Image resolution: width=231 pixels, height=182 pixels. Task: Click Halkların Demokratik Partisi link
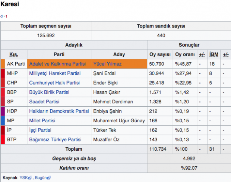click(x=59, y=111)
